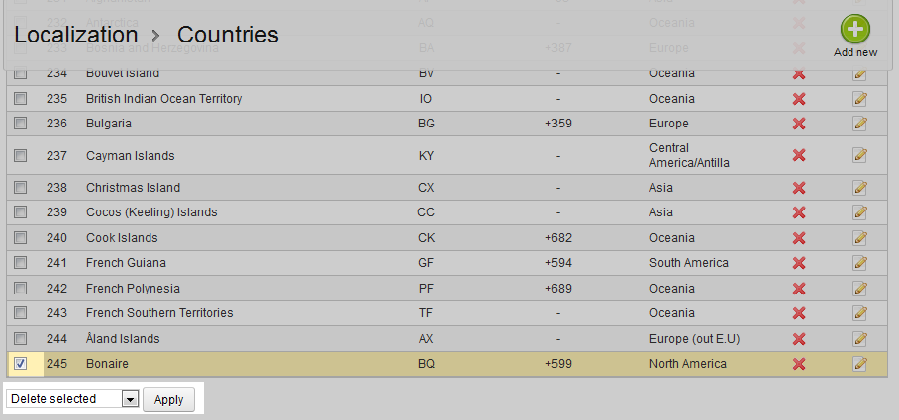Click edit pencil for Åland Islands
Image resolution: width=899 pixels, height=420 pixels.
pyautogui.click(x=859, y=339)
